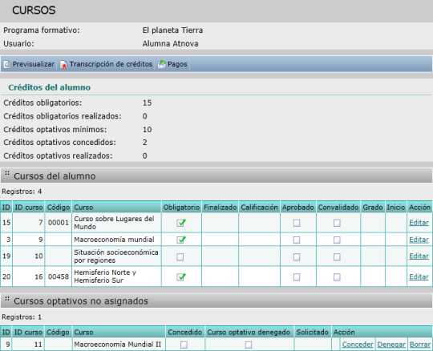
Task: Check Aprobado for Situación socioeconómica por regiones
Action: [297, 257]
